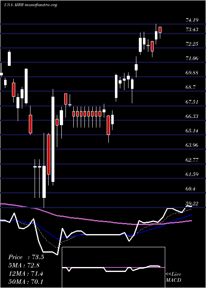Click the 73.43 price axis label
The width and height of the screenshot is (206, 288).
[x=192, y=29]
